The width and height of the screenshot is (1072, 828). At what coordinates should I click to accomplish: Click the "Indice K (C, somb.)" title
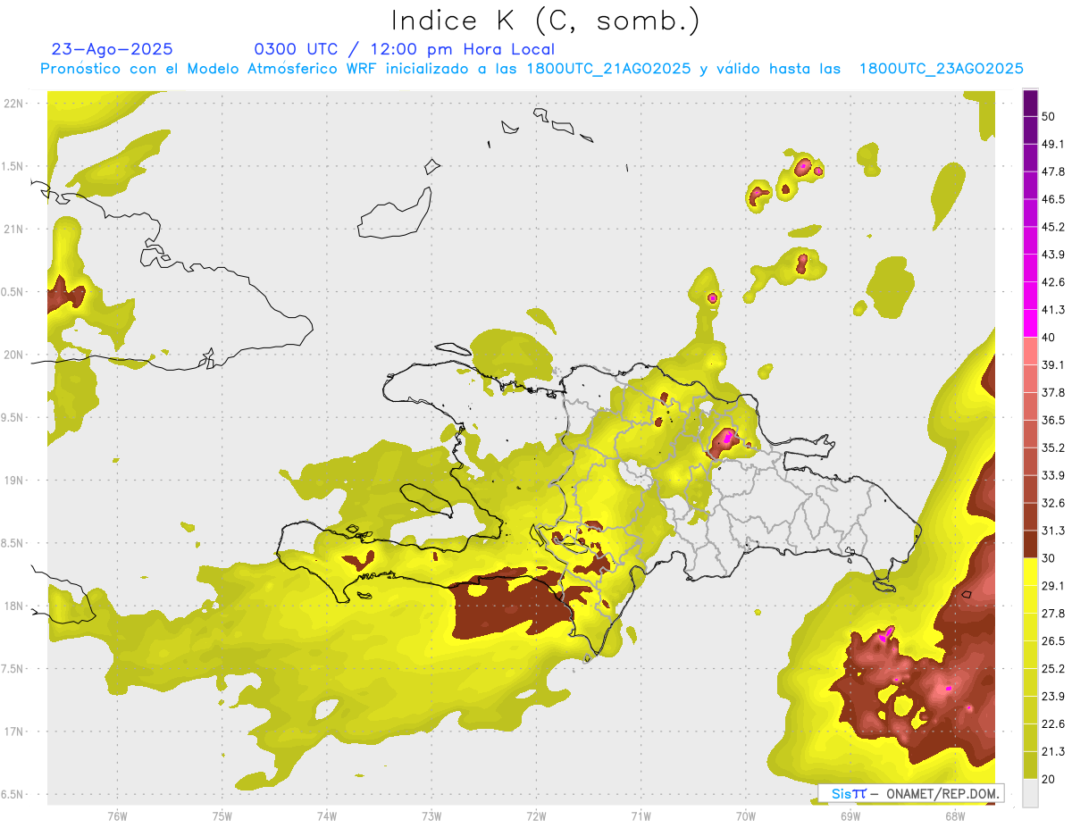click(x=545, y=21)
